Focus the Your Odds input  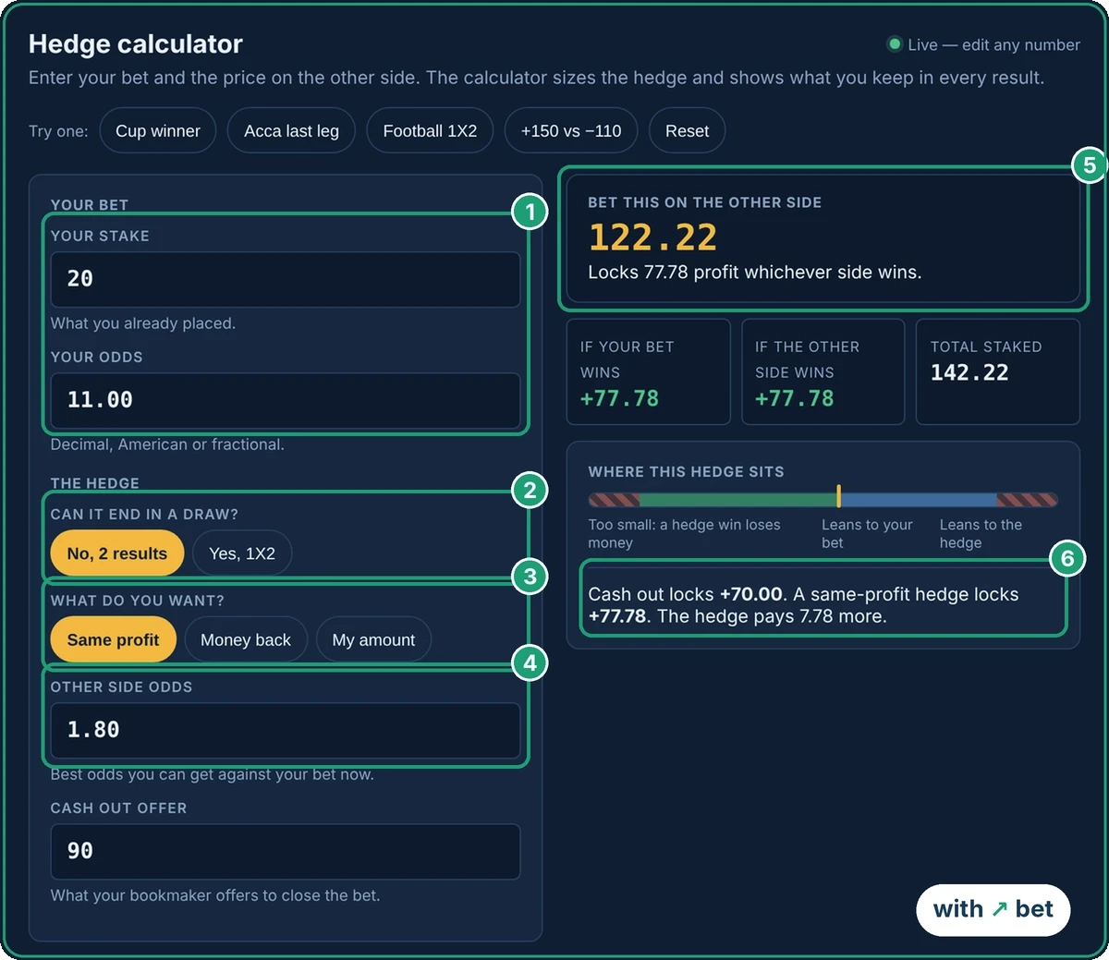coord(286,400)
